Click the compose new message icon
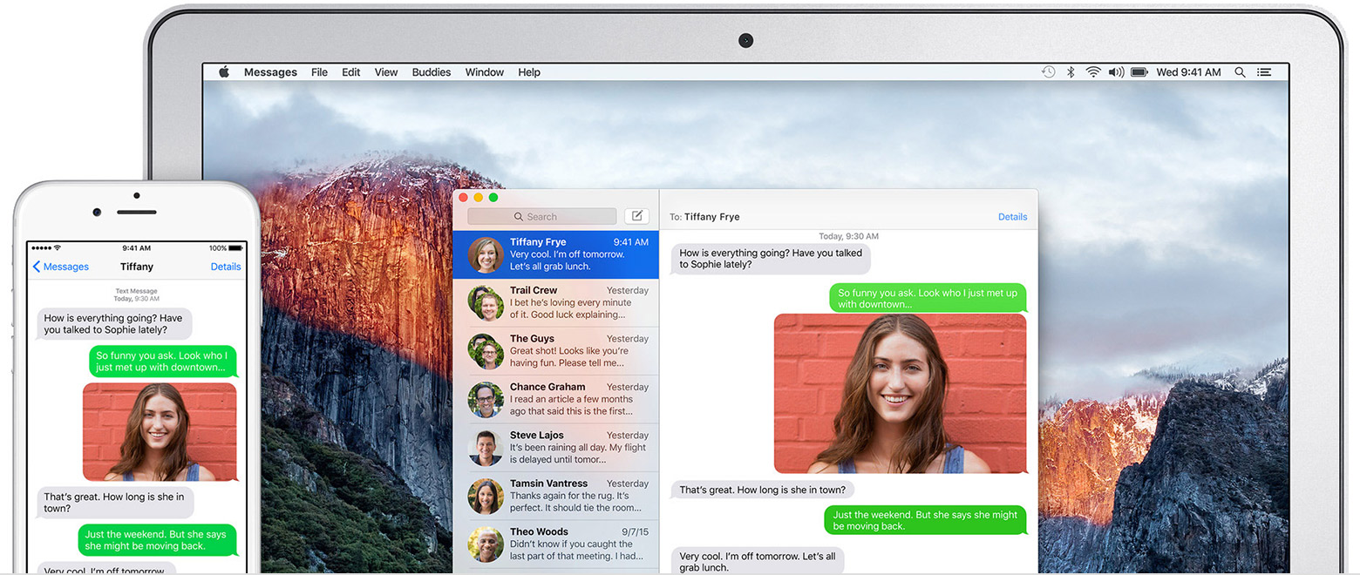 point(636,216)
